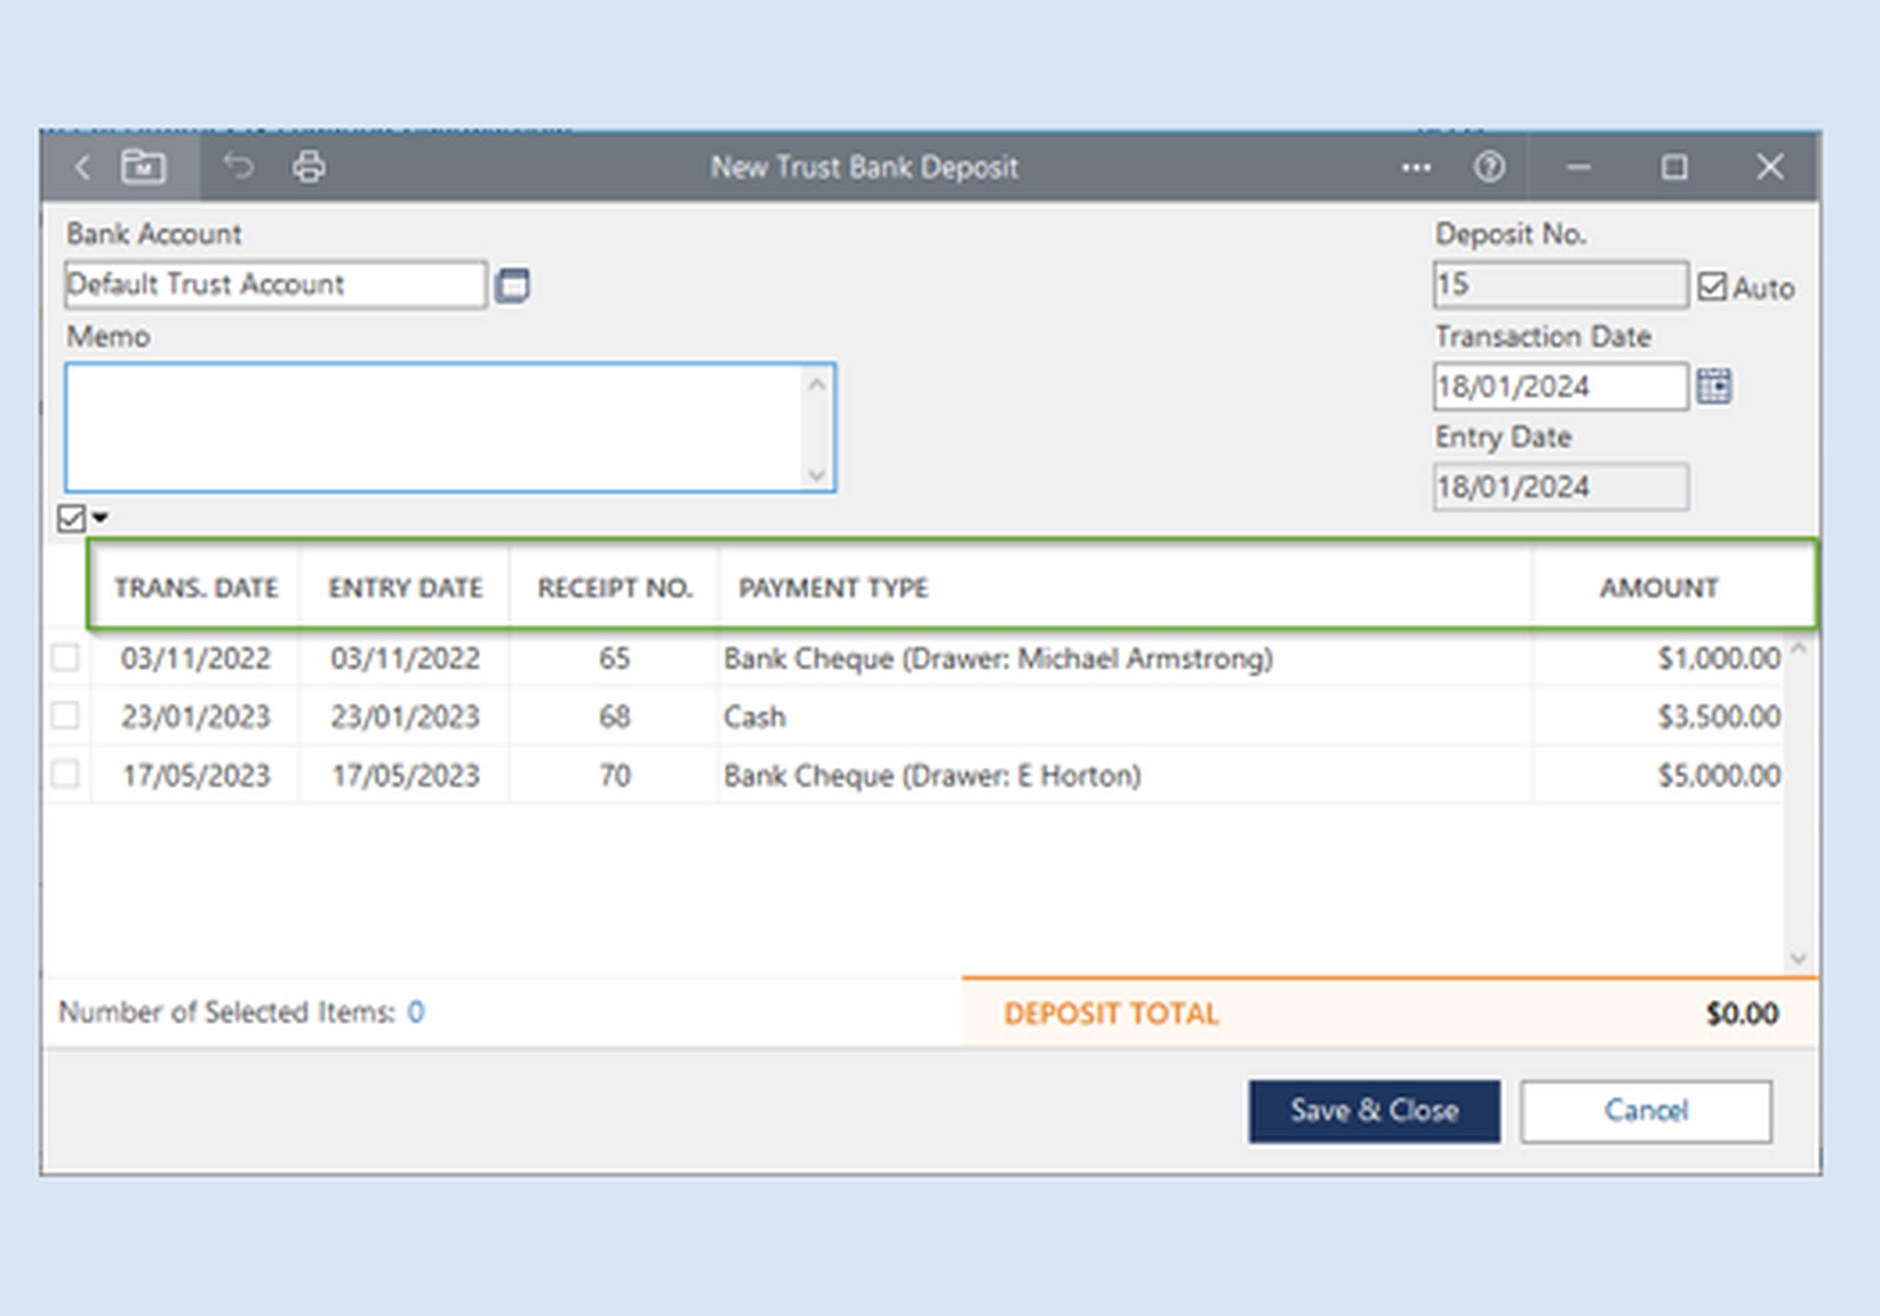Click the back arrow in title bar
The height and width of the screenshot is (1316, 1880).
(82, 168)
